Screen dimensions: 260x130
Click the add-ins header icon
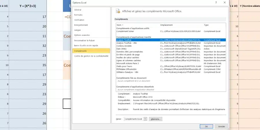tap(118, 11)
